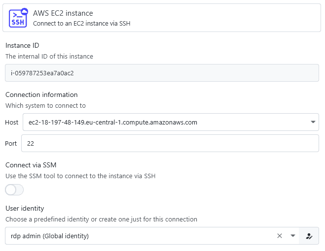Click the SSH terminal icon in header
Viewport: 325px width, 251px height.
click(18, 18)
